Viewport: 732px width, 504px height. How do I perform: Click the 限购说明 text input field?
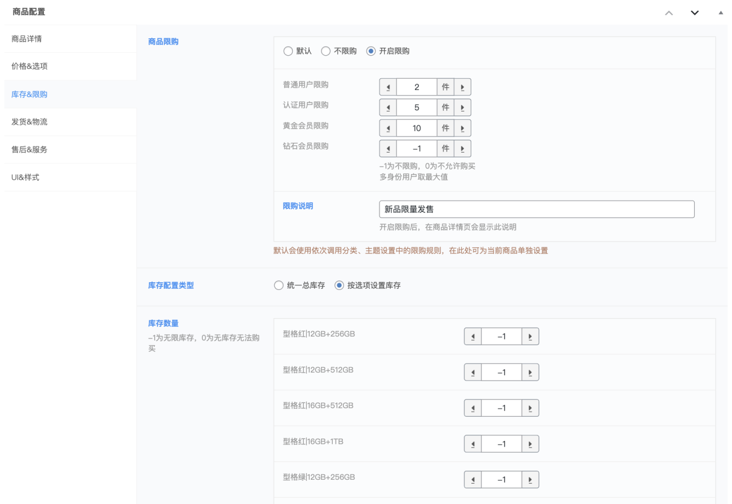537,209
